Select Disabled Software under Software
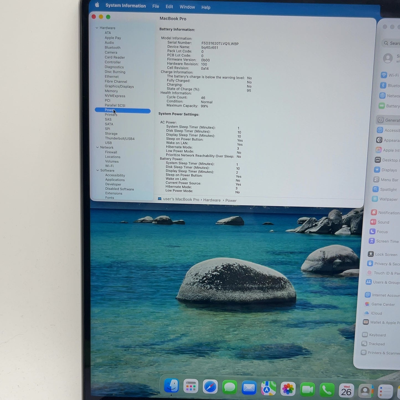The image size is (400, 400). (x=120, y=189)
